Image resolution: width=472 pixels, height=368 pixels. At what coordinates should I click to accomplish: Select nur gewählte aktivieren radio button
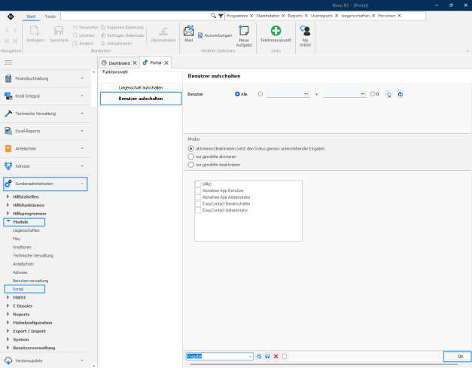coord(191,157)
